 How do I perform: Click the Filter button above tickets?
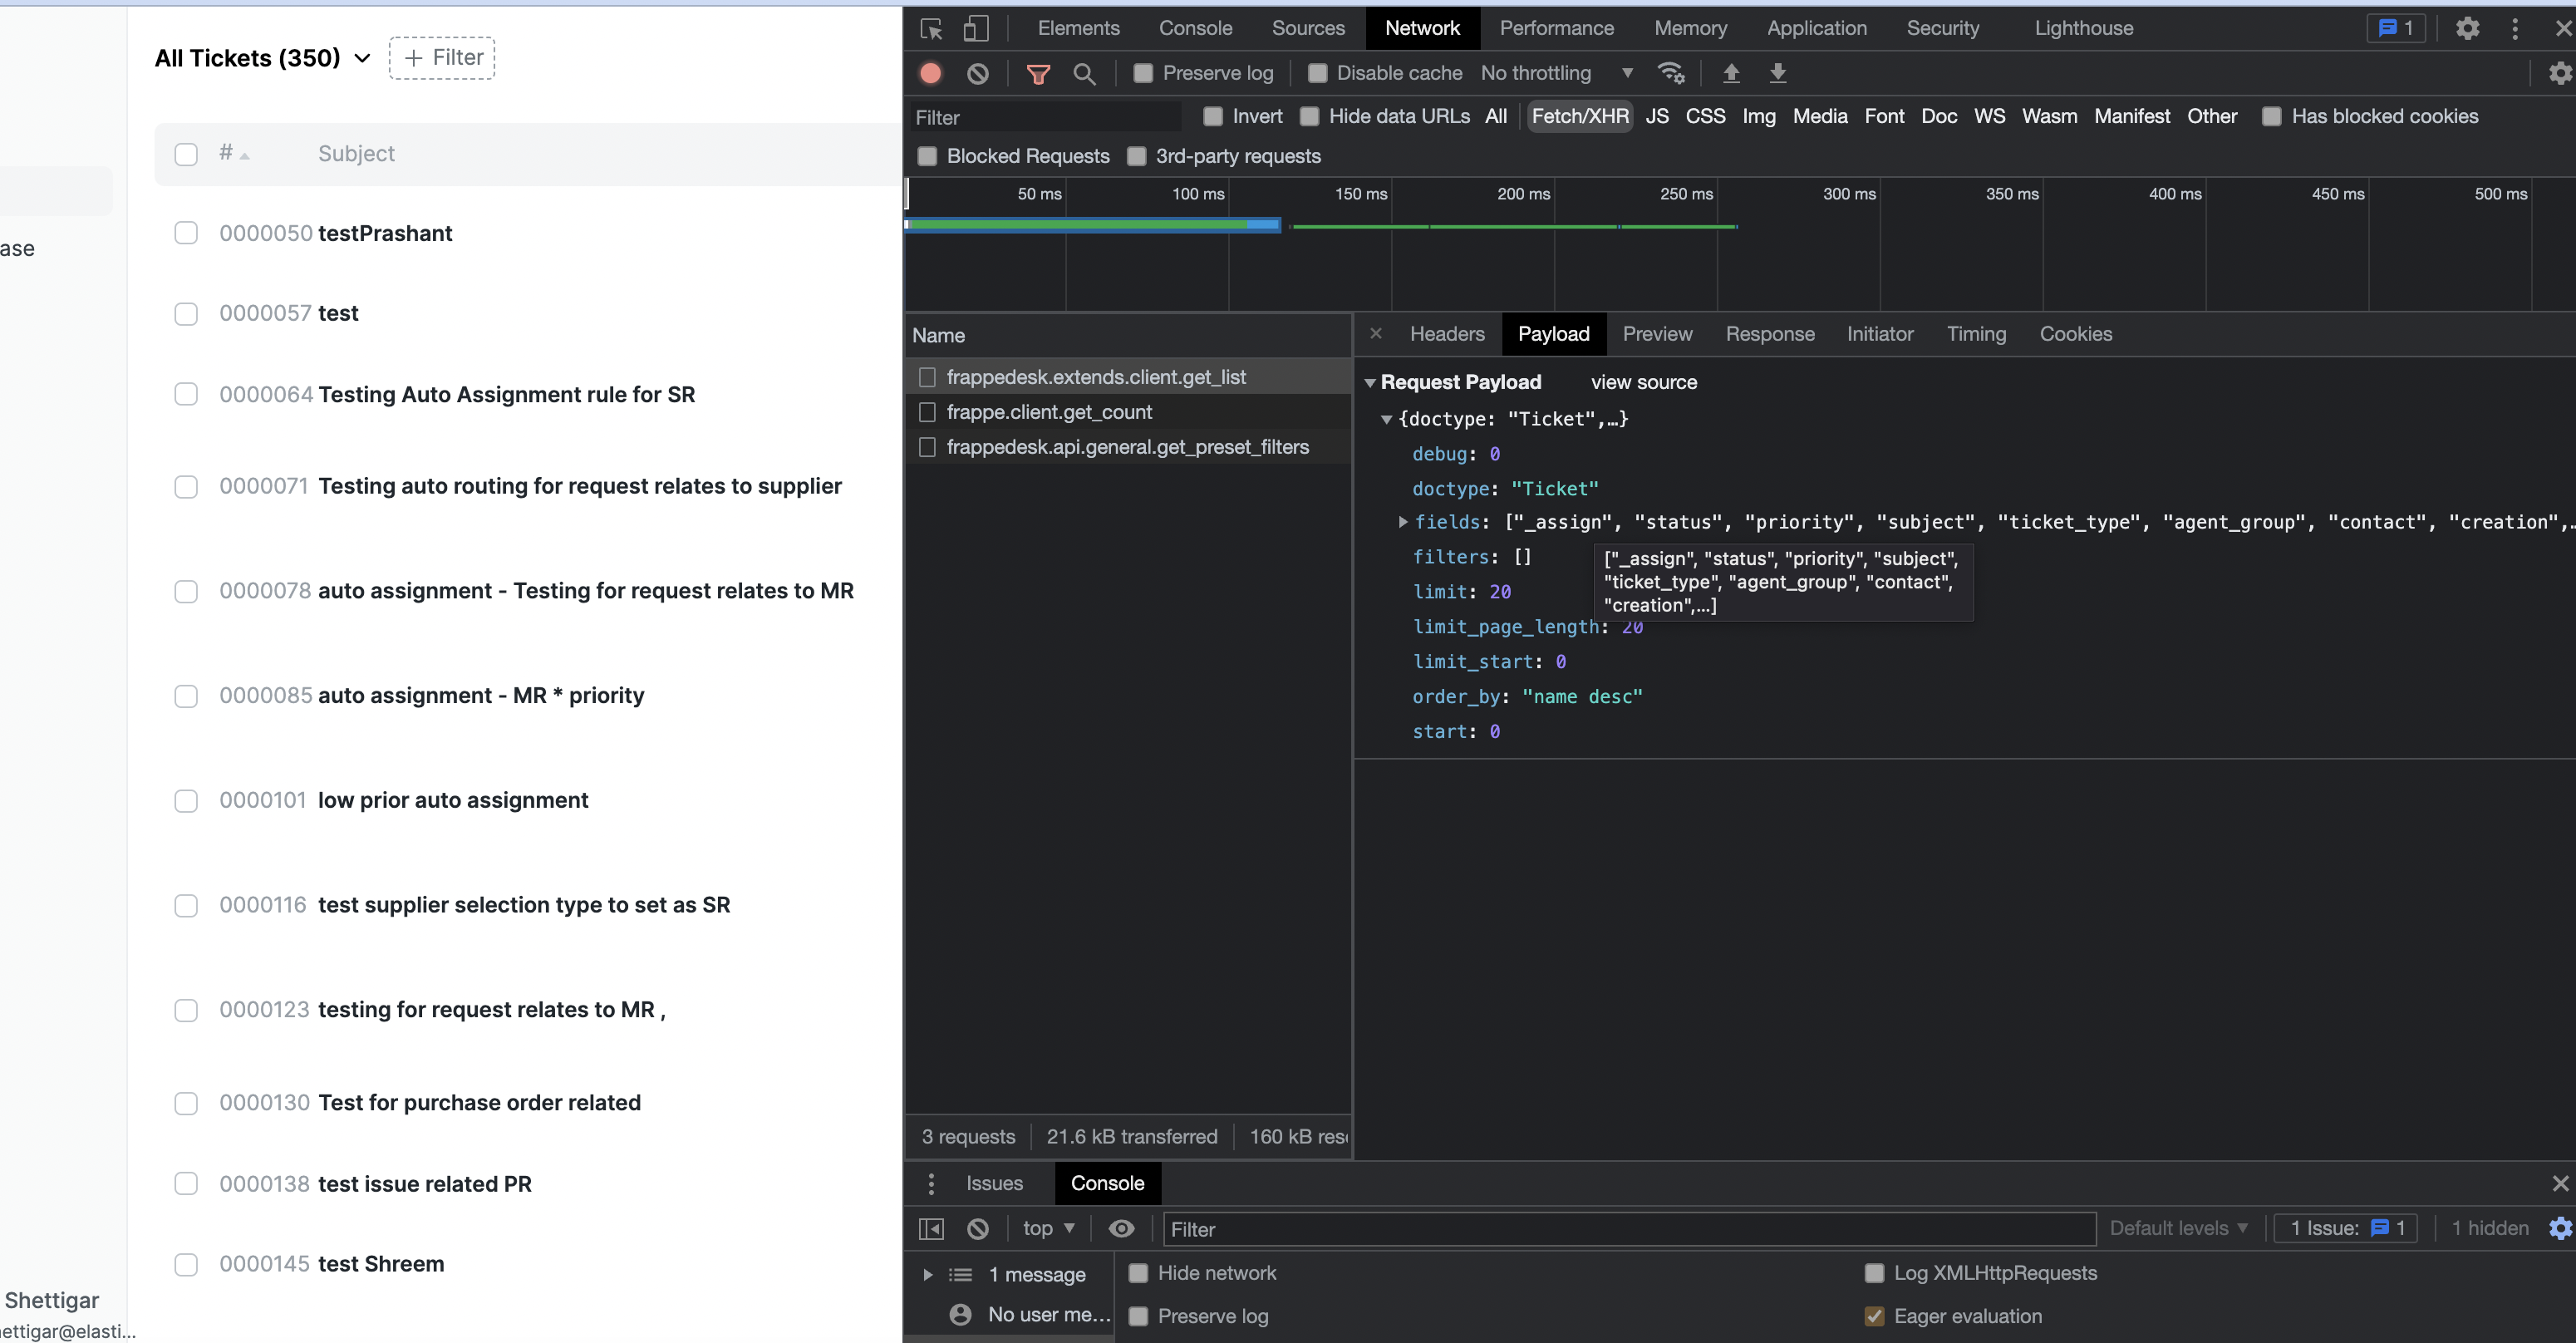coord(442,58)
